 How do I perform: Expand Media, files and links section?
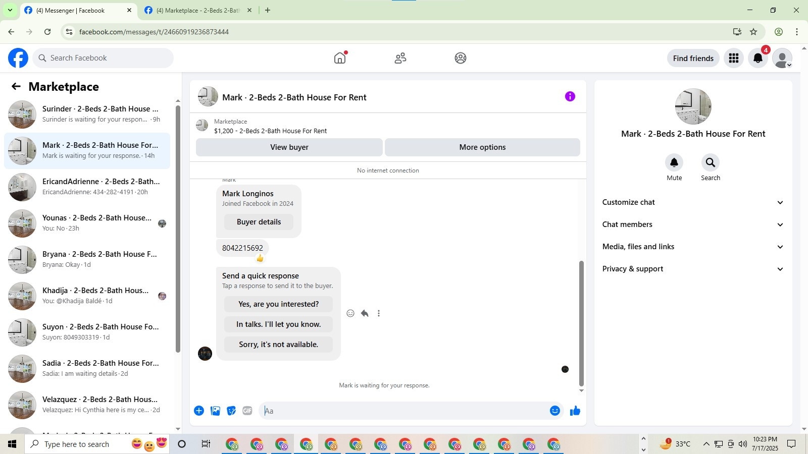pos(693,247)
